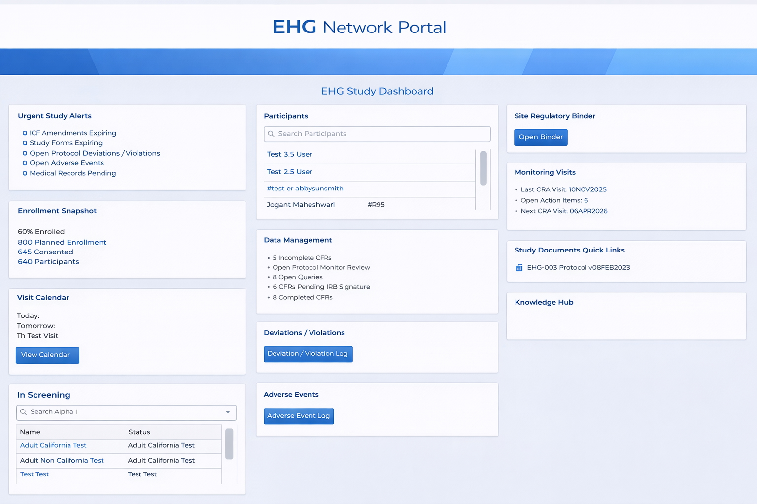The image size is (757, 504).
Task: Open the Test Test screening entry
Action: pos(34,474)
